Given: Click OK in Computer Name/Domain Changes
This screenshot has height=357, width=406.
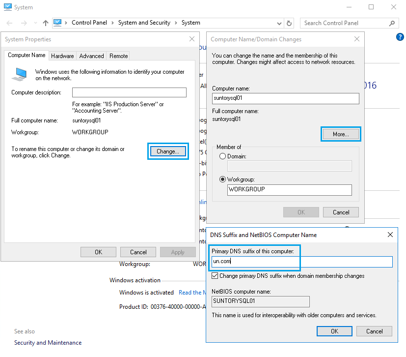Looking at the screenshot, I should coord(301,212).
